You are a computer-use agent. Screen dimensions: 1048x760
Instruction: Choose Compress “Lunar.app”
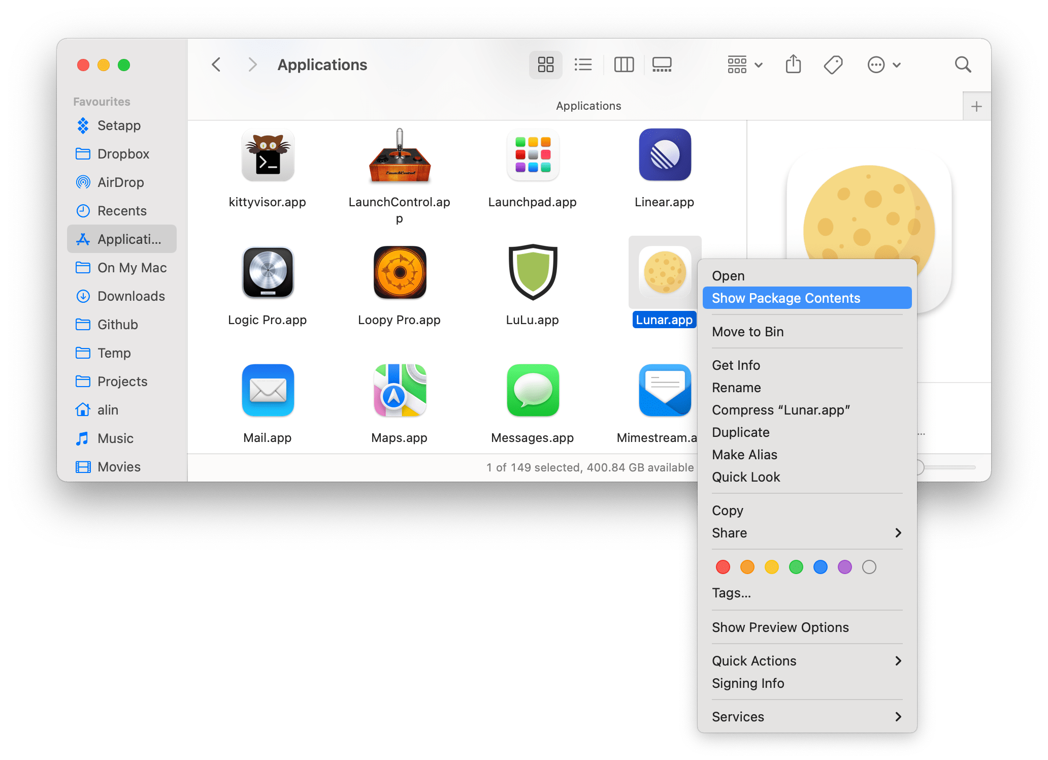tap(807, 410)
